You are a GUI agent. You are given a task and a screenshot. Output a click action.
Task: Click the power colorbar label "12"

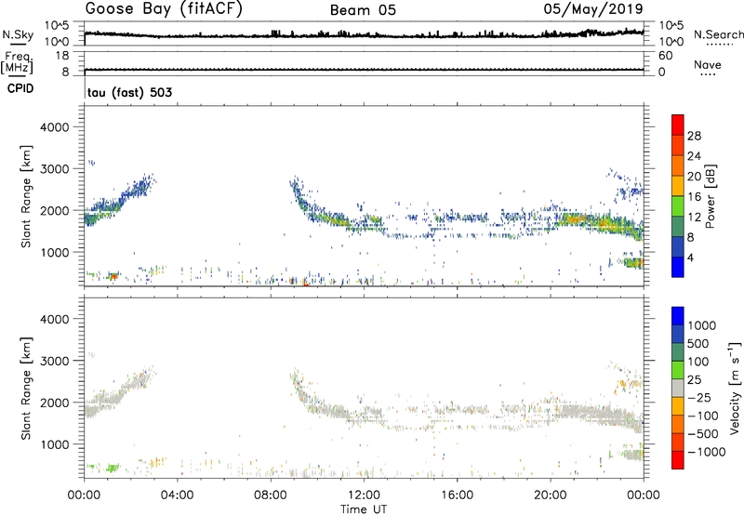click(x=694, y=218)
